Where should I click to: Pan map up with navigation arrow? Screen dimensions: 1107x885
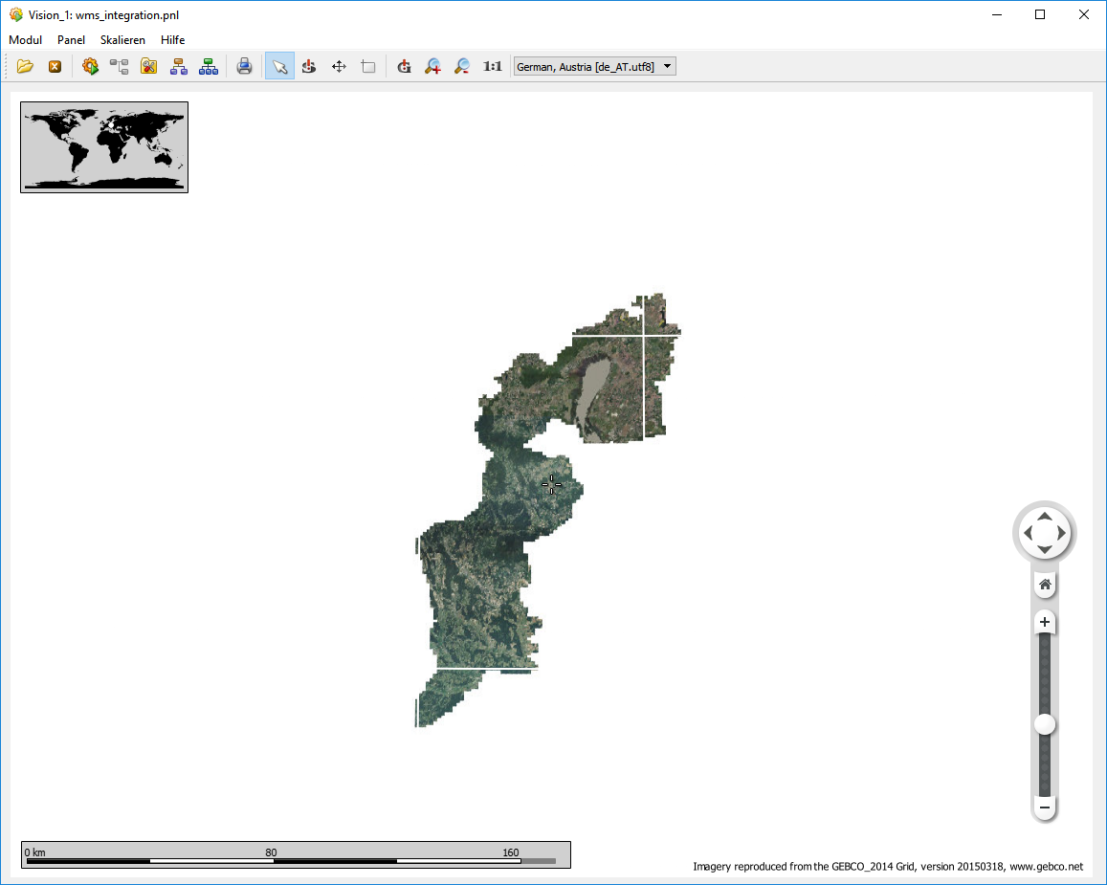tap(1045, 516)
